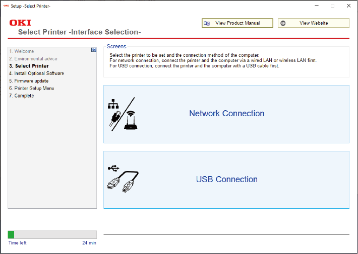Viewport: 358px width, 254px height.
Task: Go to step 5 Firmware update
Action: click(29, 81)
